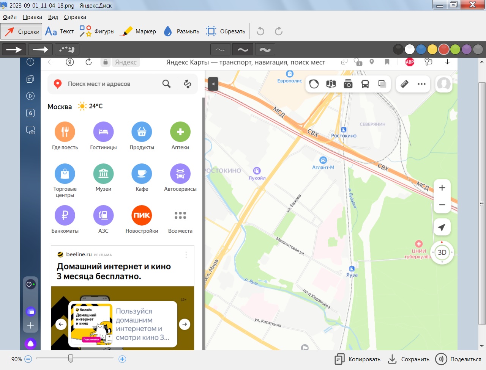Pick the red color swatch
Image resolution: width=486 pixels, height=370 pixels.
tap(444, 49)
